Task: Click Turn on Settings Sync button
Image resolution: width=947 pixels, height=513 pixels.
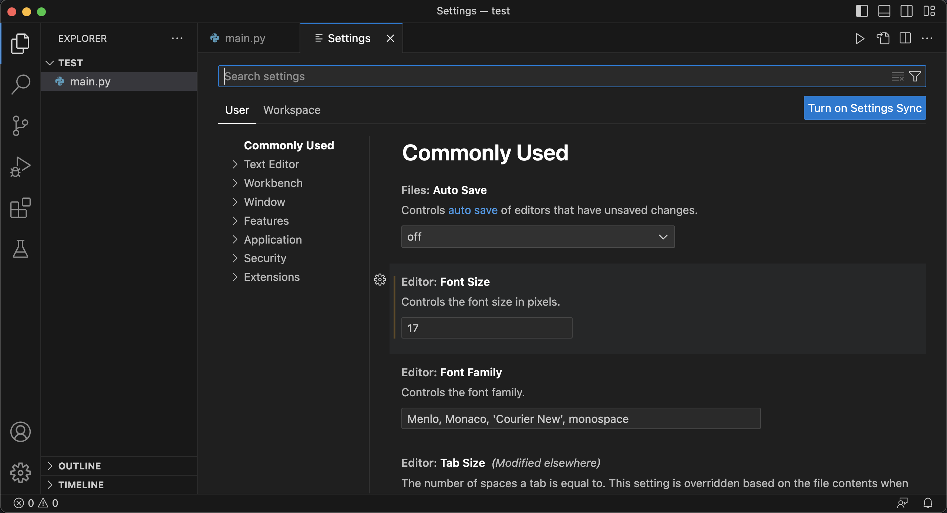Action: [x=865, y=108]
